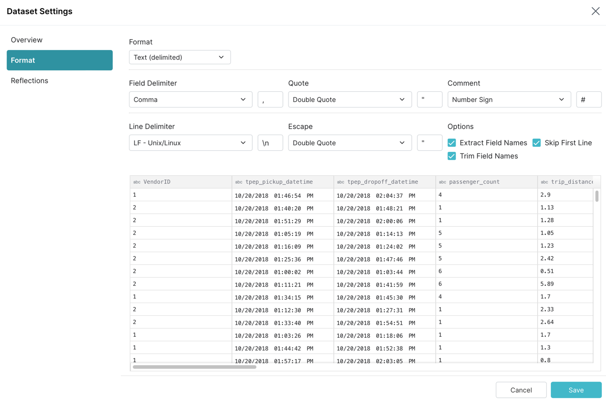
Task: Switch to the Overview tab
Action: pyautogui.click(x=27, y=40)
